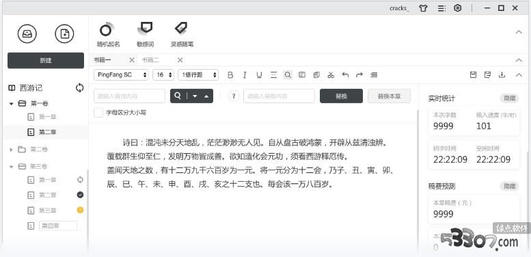The width and height of the screenshot is (531, 257).
Task: Click the first save icon in editor toolbar
Action: (x=474, y=75)
